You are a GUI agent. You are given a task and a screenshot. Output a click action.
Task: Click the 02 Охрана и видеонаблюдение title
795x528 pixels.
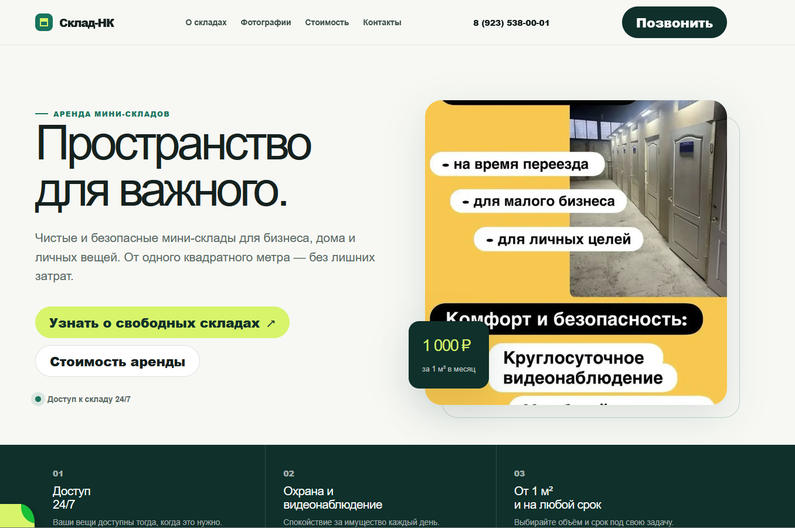pos(332,498)
